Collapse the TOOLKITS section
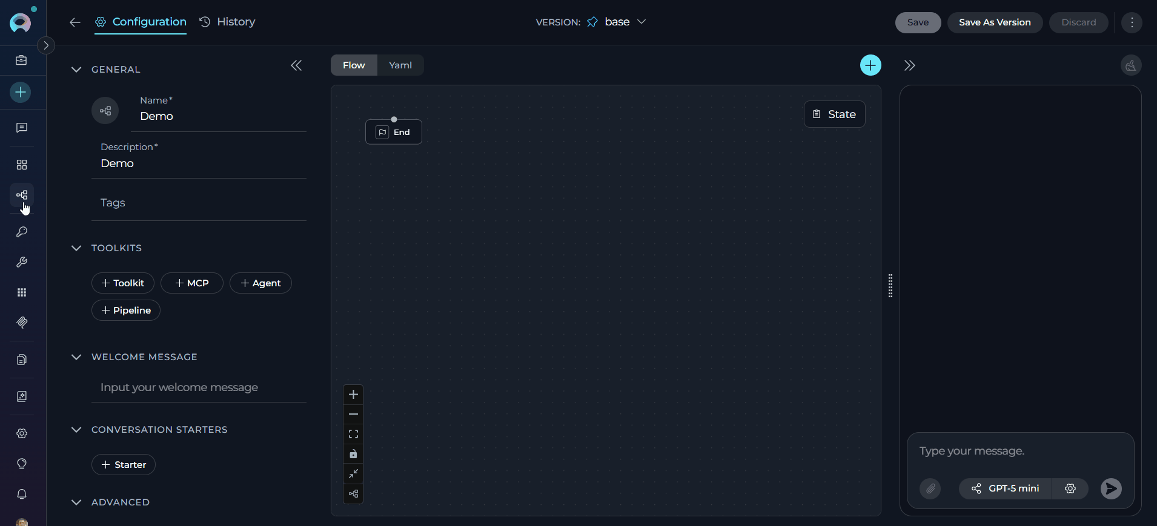The width and height of the screenshot is (1157, 526). pos(76,248)
